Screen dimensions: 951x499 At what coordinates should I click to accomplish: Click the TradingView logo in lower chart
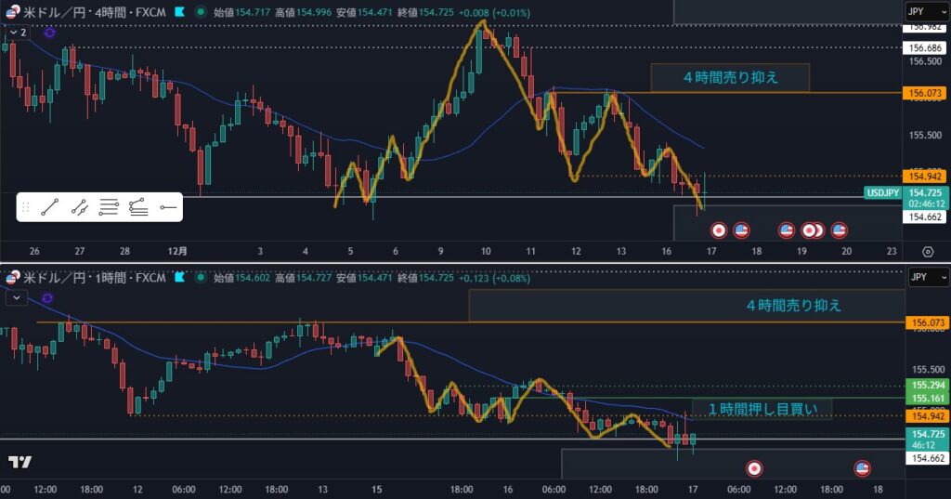(x=20, y=462)
